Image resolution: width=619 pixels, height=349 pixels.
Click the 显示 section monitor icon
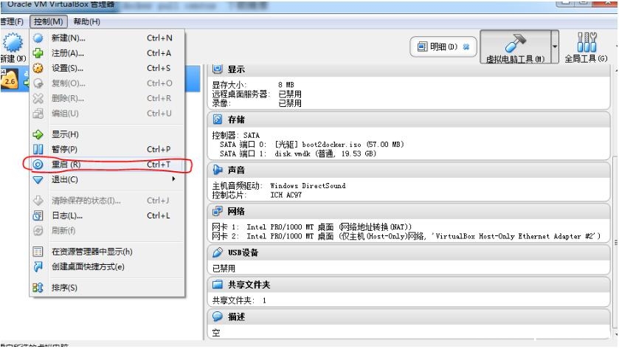point(217,69)
